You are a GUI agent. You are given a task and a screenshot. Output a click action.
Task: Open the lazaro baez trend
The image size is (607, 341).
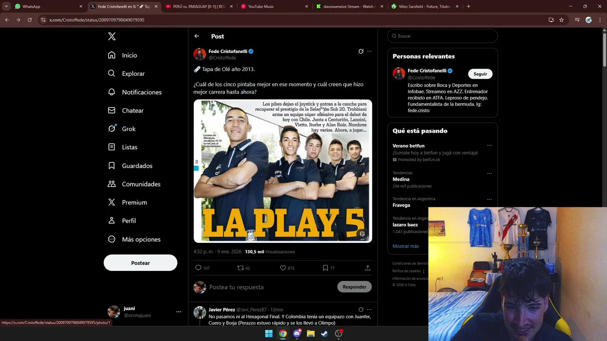click(405, 225)
